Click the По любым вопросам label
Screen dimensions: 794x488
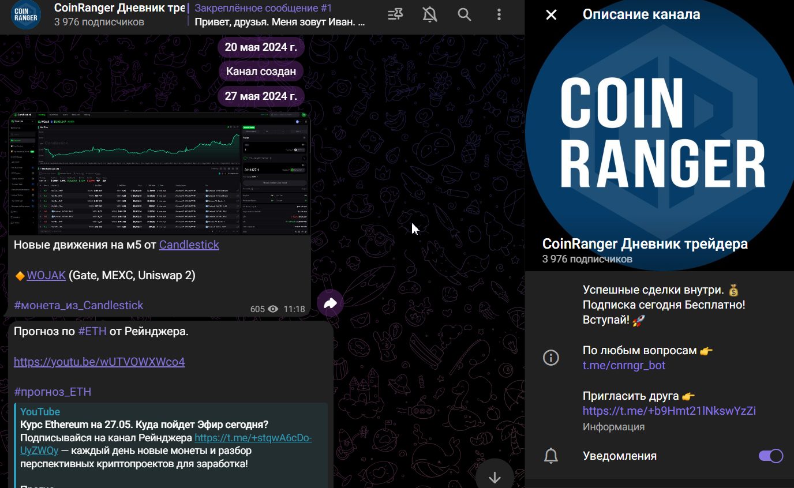(648, 350)
